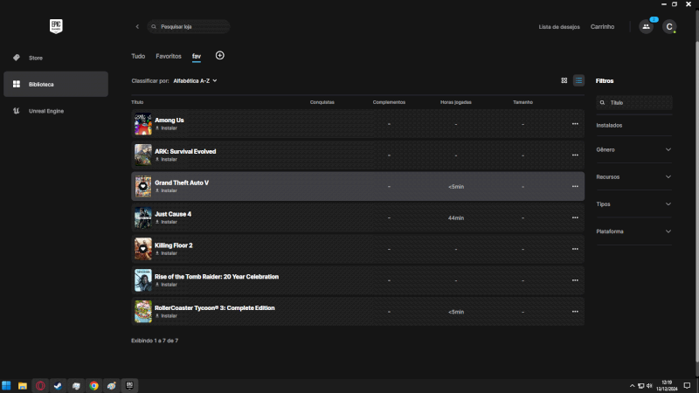Image resolution: width=699 pixels, height=393 pixels.
Task: Open more options for Among Us
Action: click(575, 124)
